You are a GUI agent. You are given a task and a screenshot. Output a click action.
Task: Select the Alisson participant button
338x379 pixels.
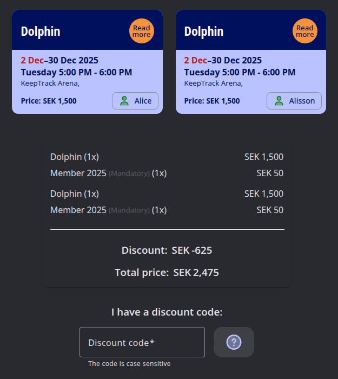pyautogui.click(x=294, y=101)
